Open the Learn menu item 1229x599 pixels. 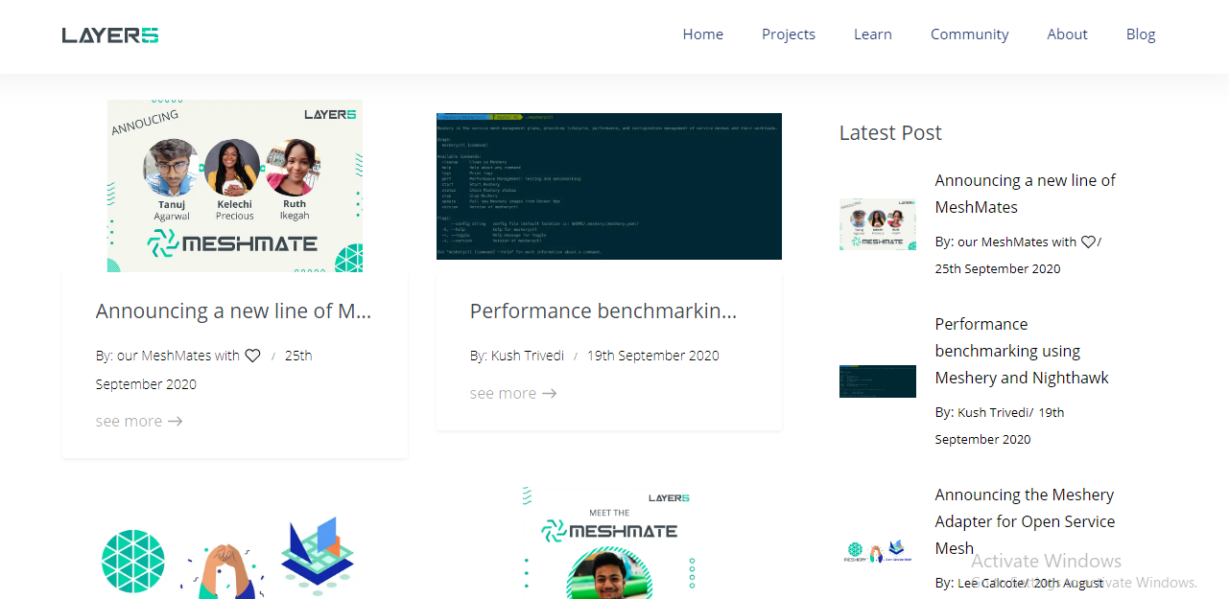tap(873, 35)
